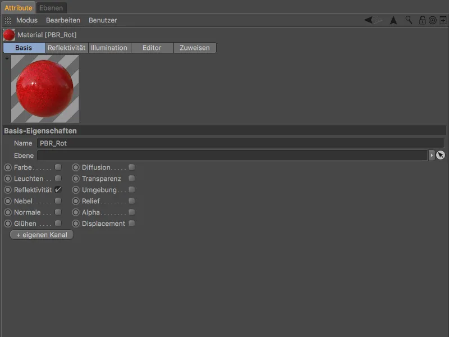Click the eigenen Kanal button
This screenshot has width=449, height=337.
point(42,234)
